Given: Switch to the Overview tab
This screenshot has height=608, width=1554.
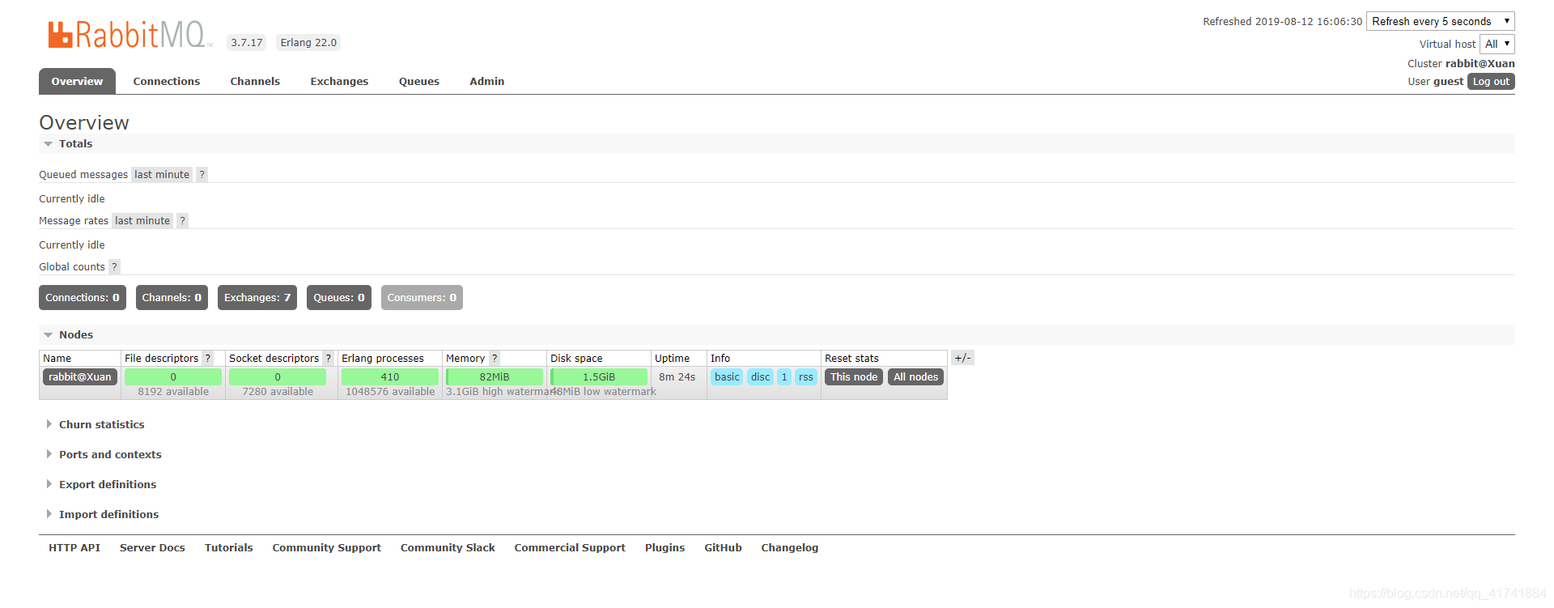Looking at the screenshot, I should pyautogui.click(x=77, y=81).
